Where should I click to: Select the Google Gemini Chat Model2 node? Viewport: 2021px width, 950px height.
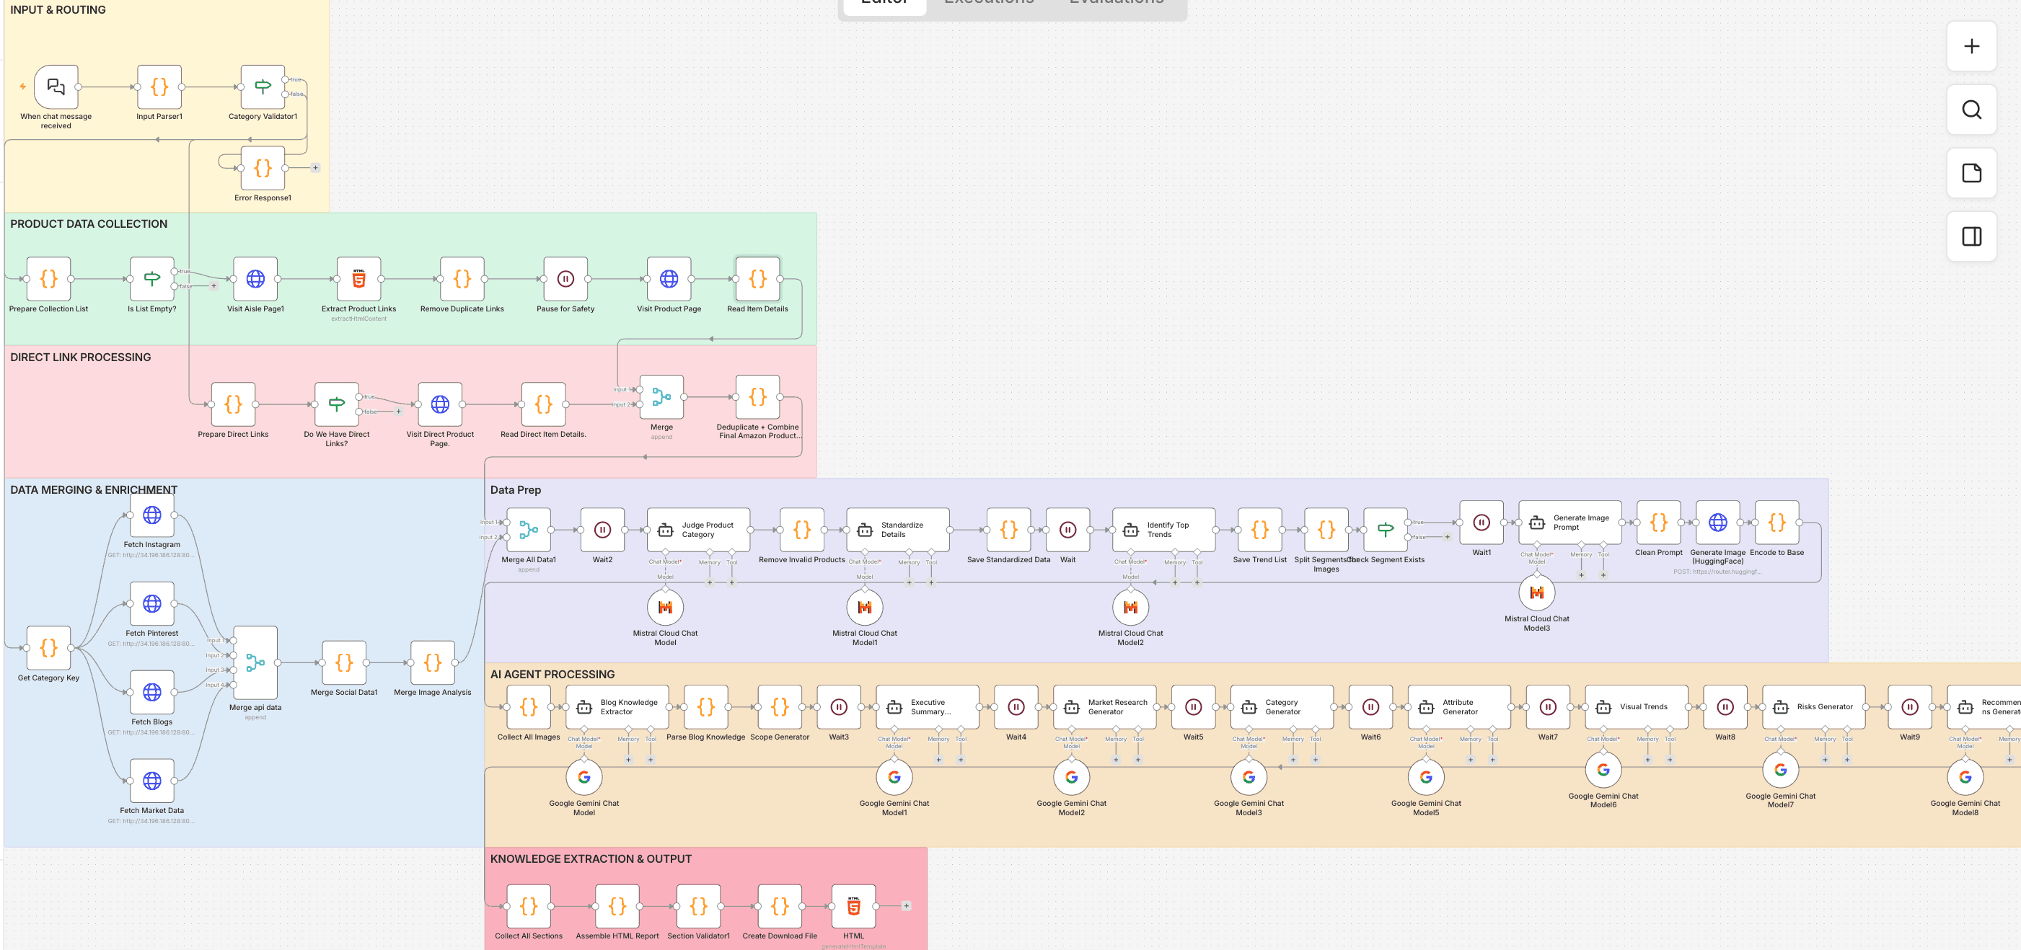point(1072,778)
